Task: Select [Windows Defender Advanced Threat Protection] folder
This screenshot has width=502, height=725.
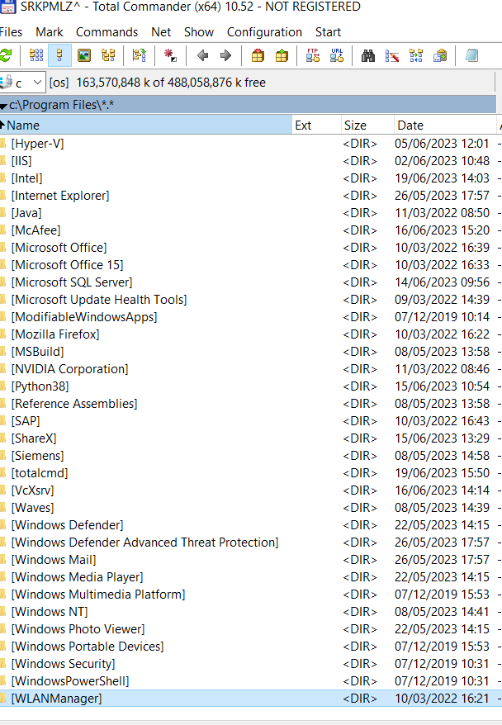Action: (x=144, y=543)
